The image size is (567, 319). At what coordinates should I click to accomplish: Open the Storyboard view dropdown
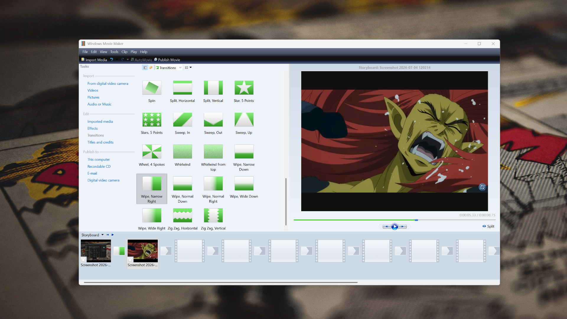click(x=102, y=235)
